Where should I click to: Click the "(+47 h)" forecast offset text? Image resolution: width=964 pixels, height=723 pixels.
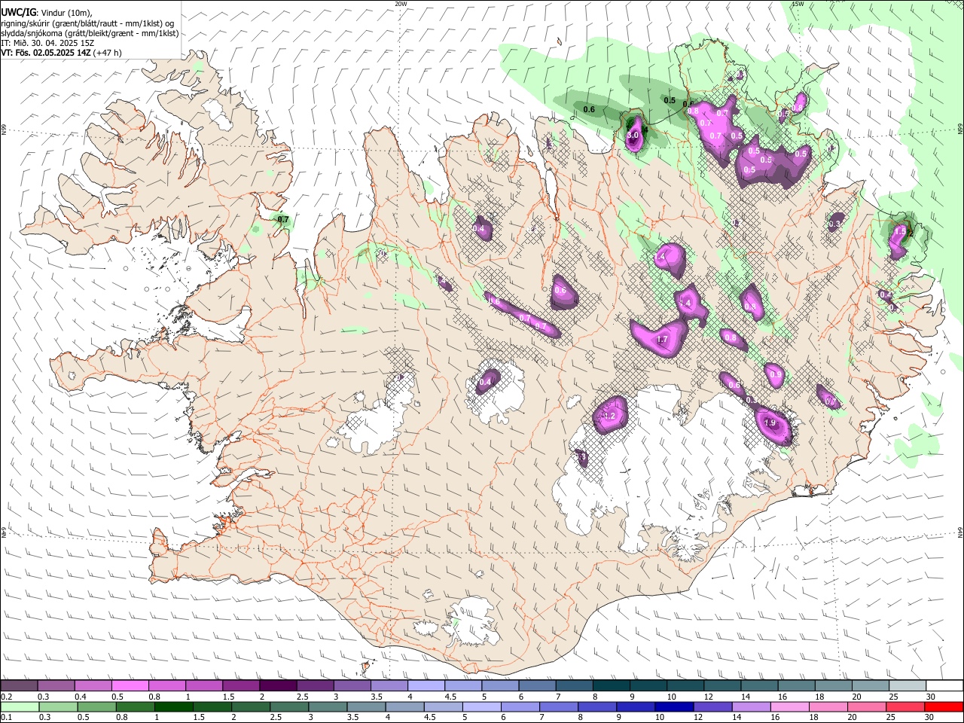click(x=108, y=53)
